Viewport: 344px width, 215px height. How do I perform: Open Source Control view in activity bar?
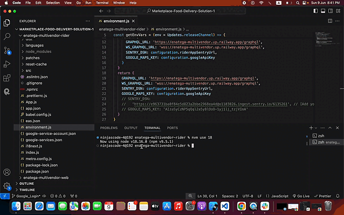pyautogui.click(x=7, y=50)
